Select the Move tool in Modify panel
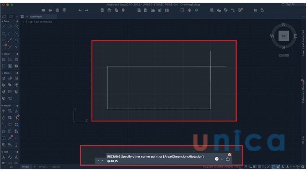Screen dimensions: 306x172 click(x=3, y=111)
